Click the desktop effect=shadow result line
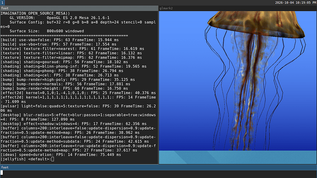This screenshot has width=317, height=178. click(74, 124)
